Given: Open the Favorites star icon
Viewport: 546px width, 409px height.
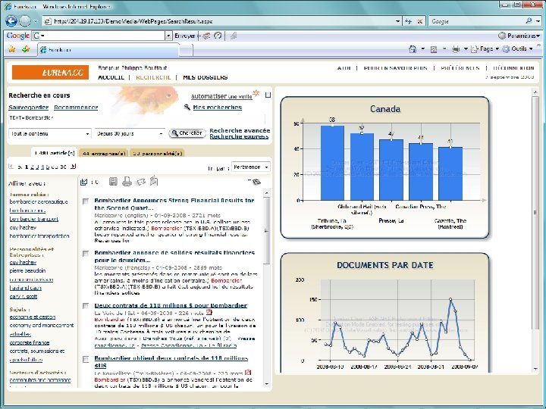Looking at the screenshot, I should pos(12,49).
